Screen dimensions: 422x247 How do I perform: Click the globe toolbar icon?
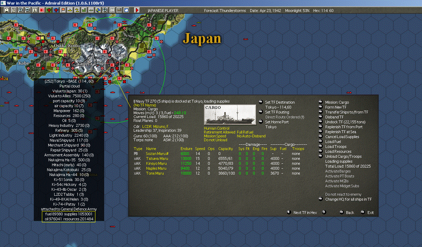tap(98, 10)
